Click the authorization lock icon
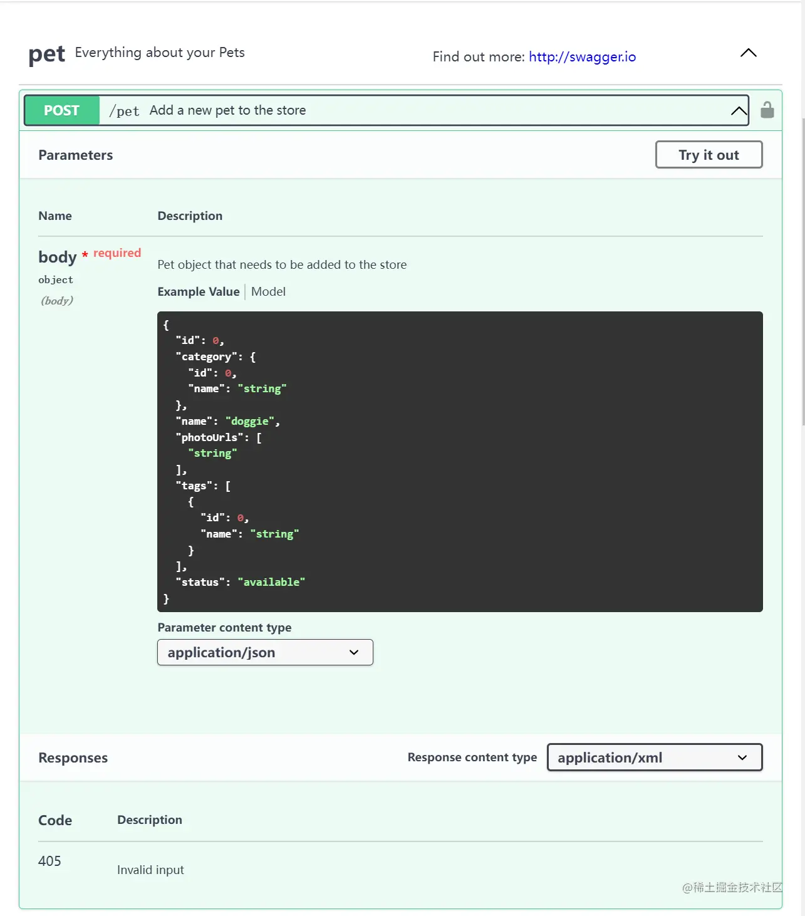This screenshot has height=916, width=805. pyautogui.click(x=767, y=110)
